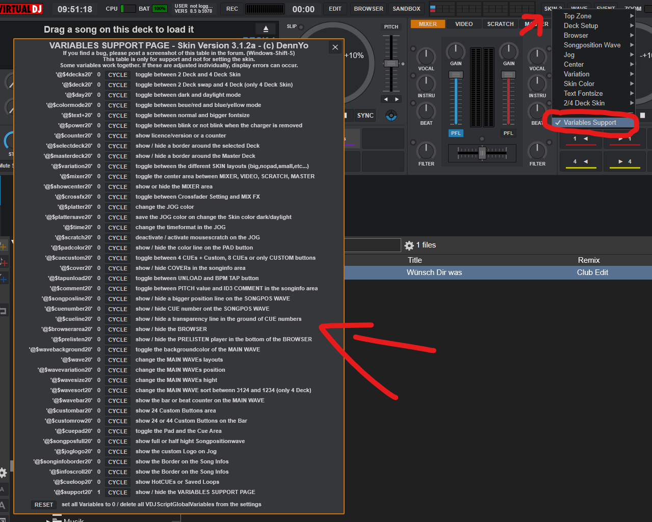Screen dimensions: 652x522
Task: Toggle the SYNC button
Action: click(366, 116)
